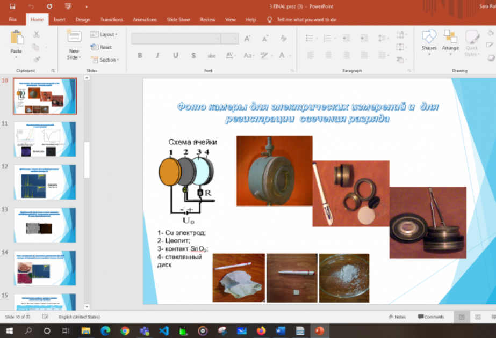The image size is (496, 338).
Task: Click the Notes button in status bar
Action: pos(397,317)
